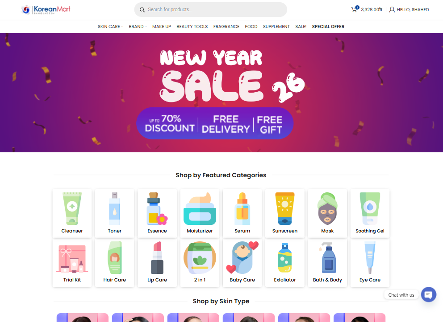Select the Serum dropper icon
443x322 pixels.
(x=242, y=209)
